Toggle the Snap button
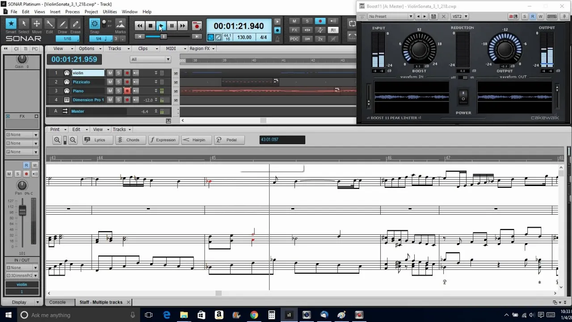572x322 pixels. point(95,24)
